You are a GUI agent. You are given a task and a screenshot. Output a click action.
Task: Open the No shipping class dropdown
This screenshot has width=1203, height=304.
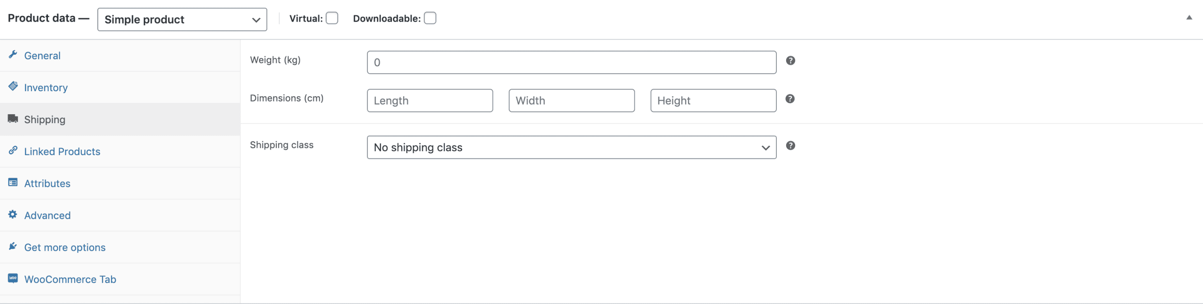[571, 148]
